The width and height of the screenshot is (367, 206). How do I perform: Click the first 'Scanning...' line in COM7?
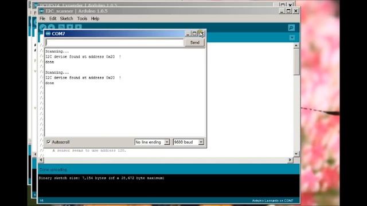57,51
